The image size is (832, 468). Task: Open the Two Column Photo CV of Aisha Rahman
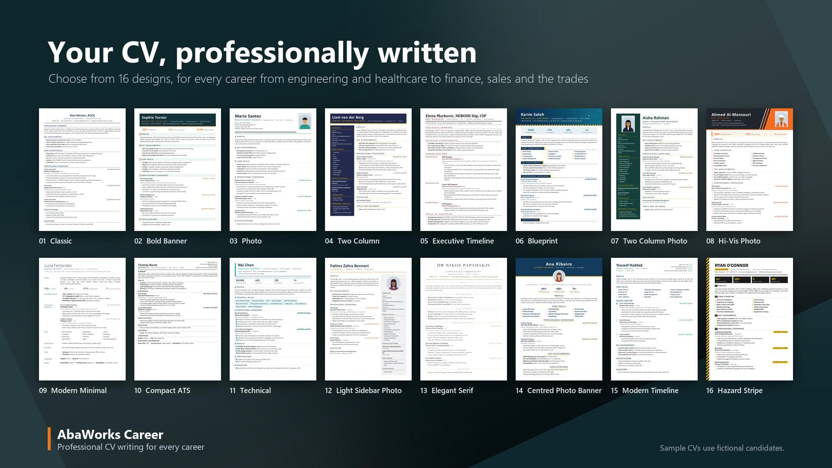pyautogui.click(x=654, y=169)
